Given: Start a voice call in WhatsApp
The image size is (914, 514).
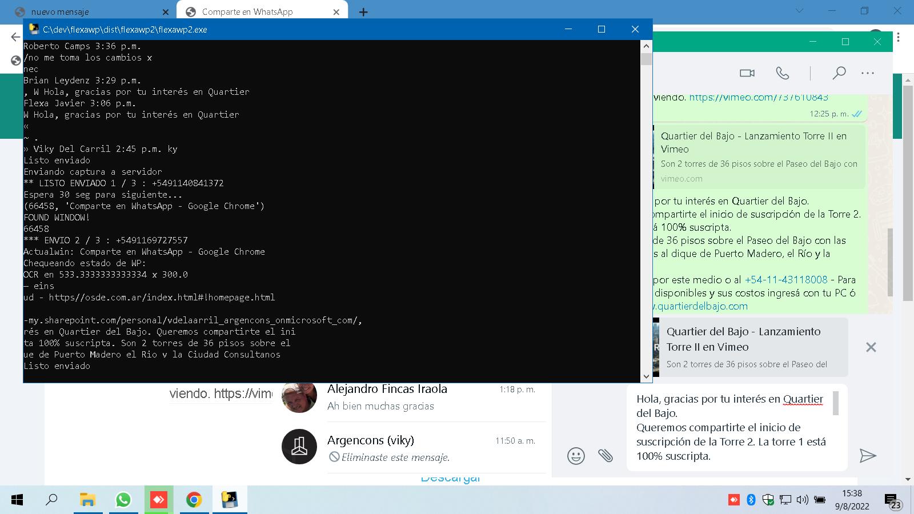Looking at the screenshot, I should 783,73.
